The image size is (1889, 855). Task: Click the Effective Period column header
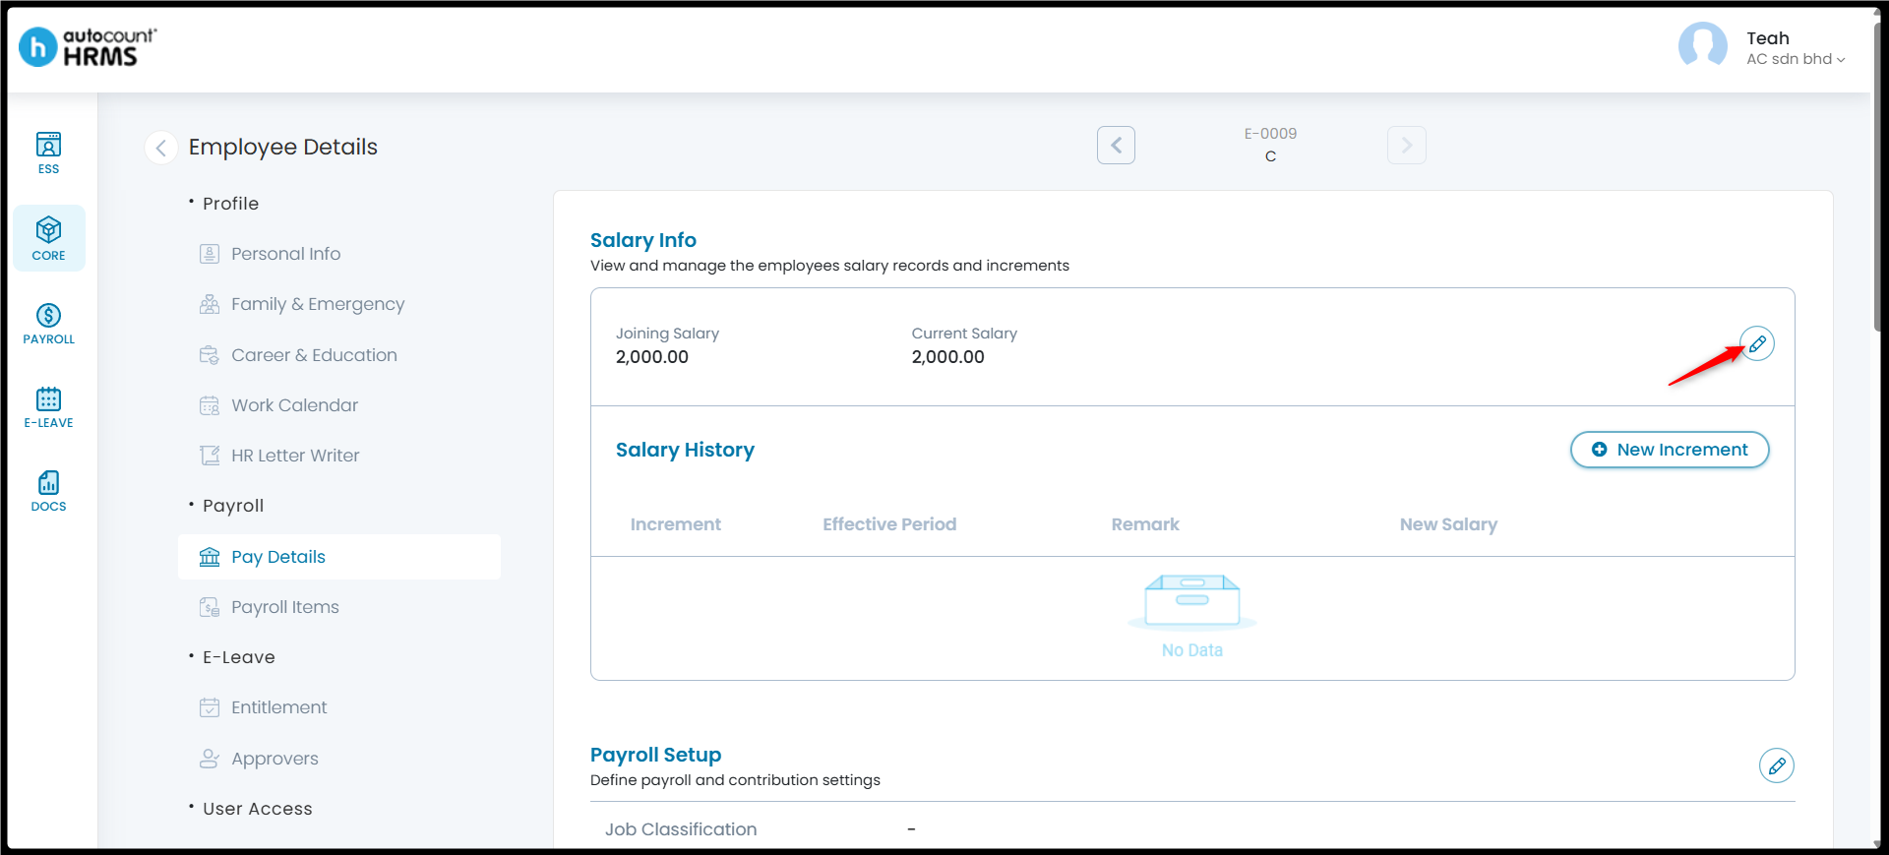(889, 524)
